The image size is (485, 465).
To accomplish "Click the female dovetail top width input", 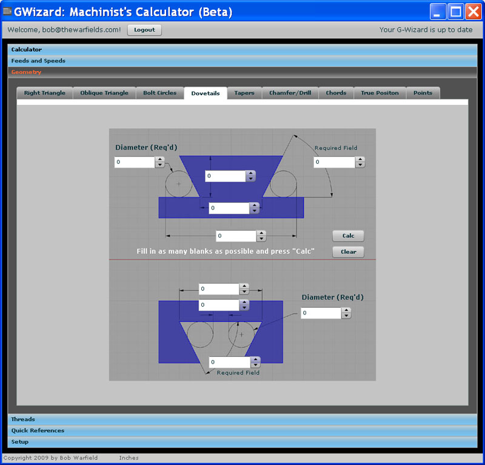I will 219,289.
